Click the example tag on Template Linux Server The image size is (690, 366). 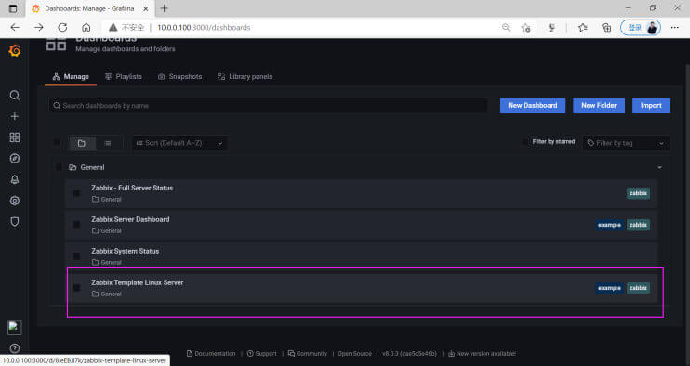click(609, 288)
